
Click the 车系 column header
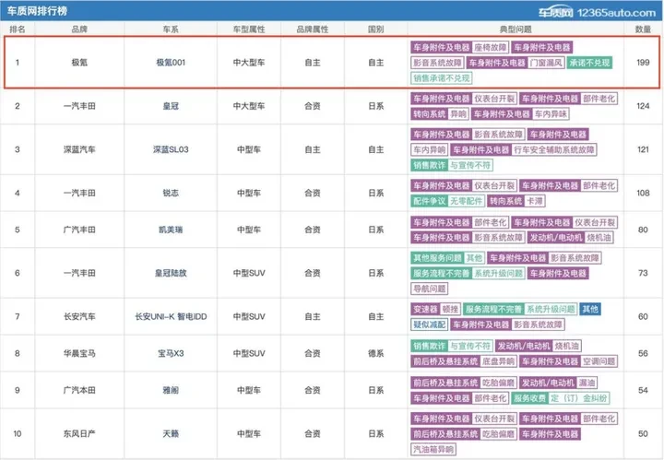(171, 29)
